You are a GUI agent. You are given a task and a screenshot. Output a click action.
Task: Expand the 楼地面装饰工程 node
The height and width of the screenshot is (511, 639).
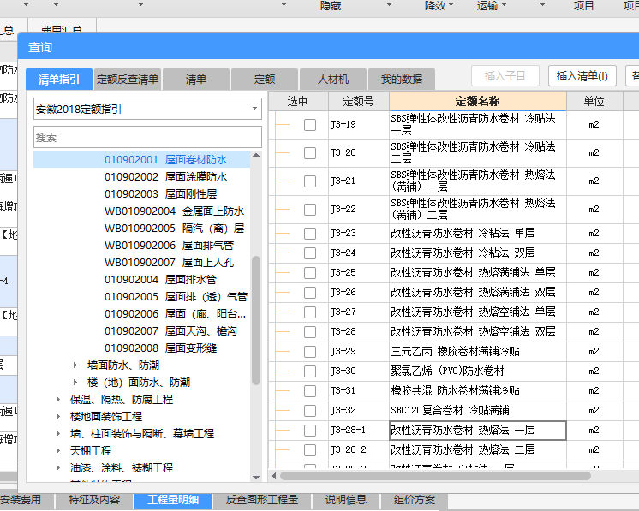pos(58,417)
